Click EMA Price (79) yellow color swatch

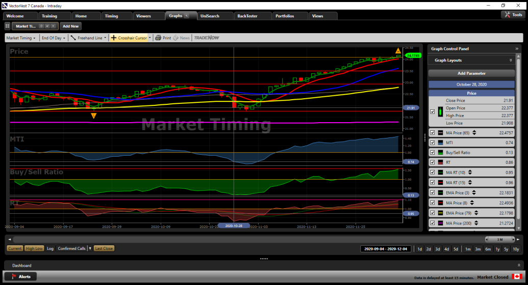point(440,213)
